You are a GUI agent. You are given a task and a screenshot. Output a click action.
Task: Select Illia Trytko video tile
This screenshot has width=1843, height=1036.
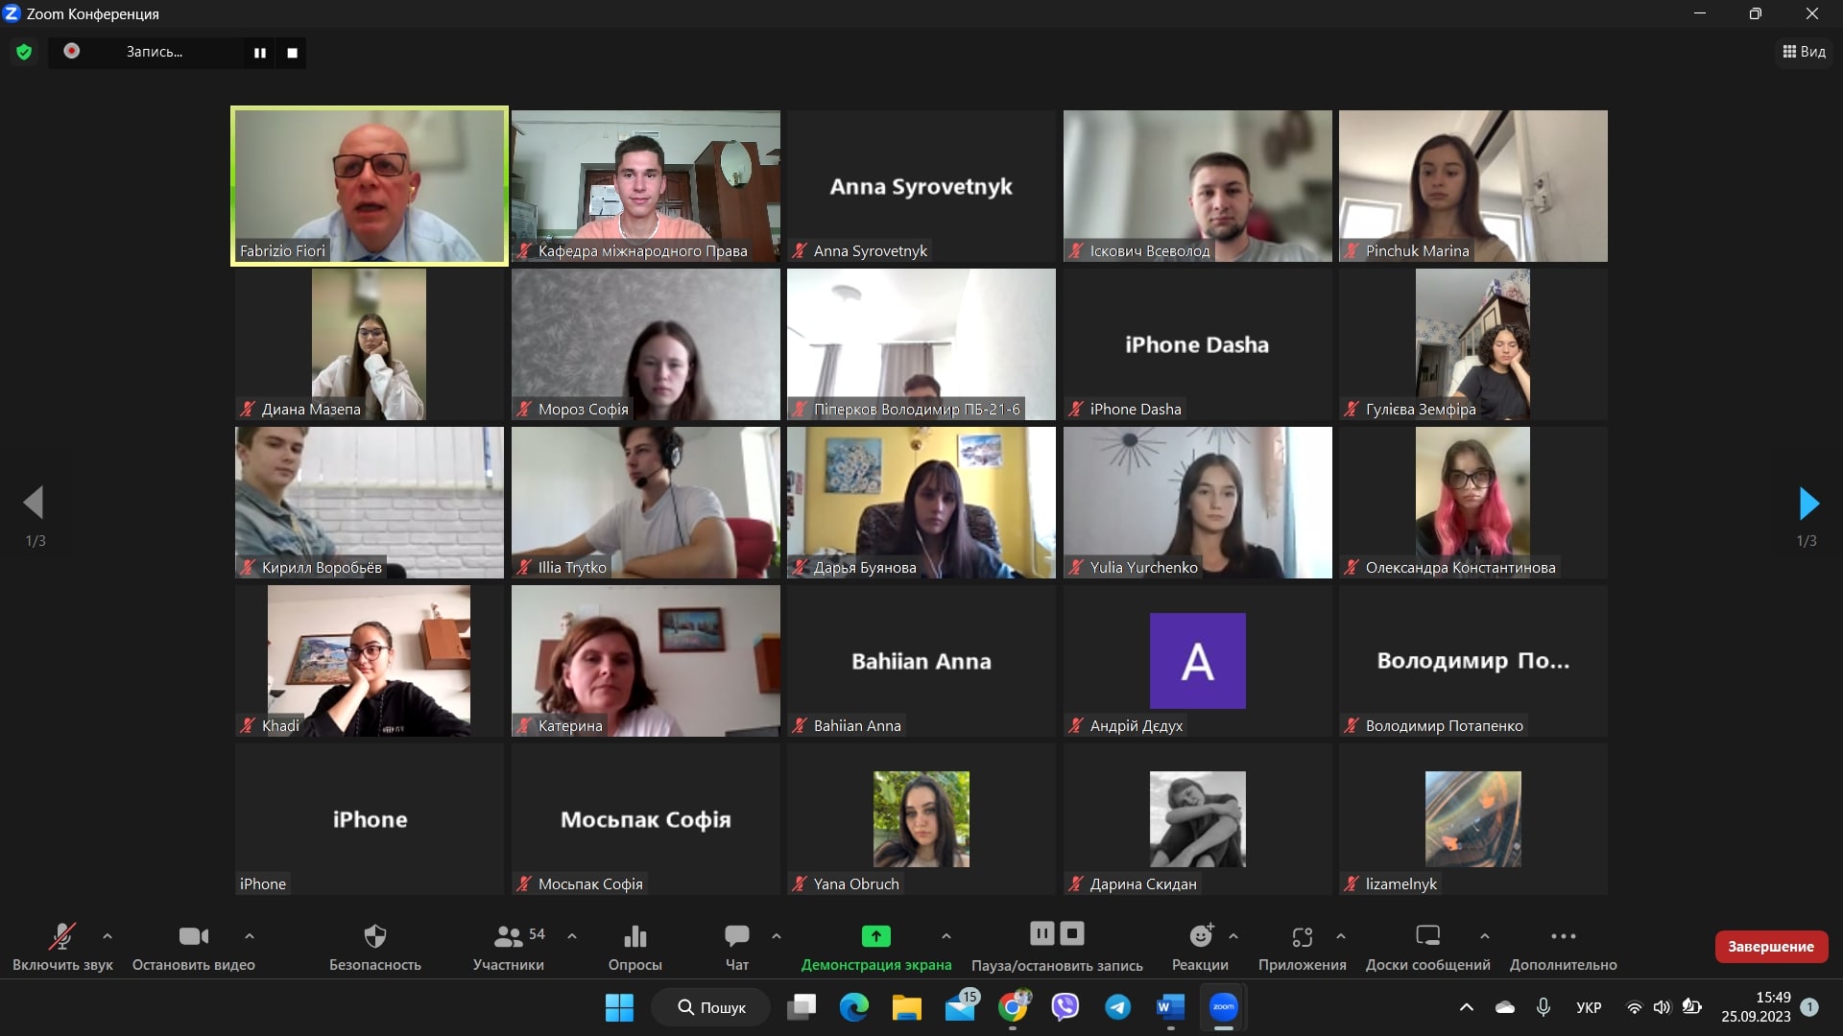646,503
